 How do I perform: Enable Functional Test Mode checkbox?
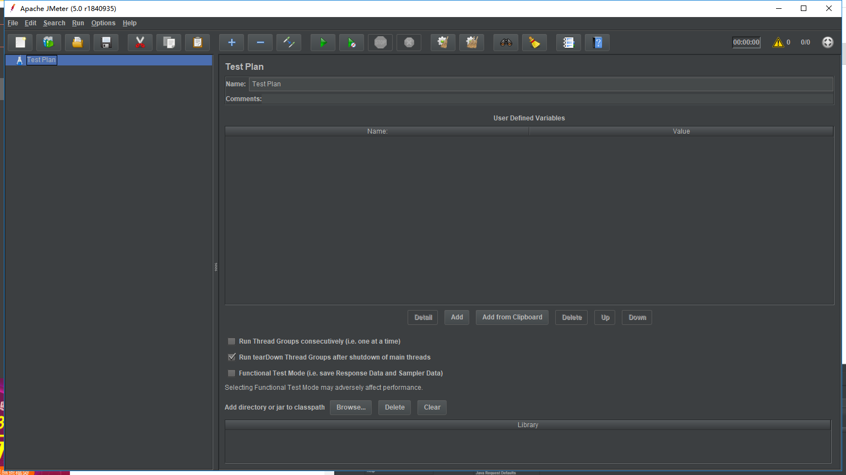pos(232,373)
